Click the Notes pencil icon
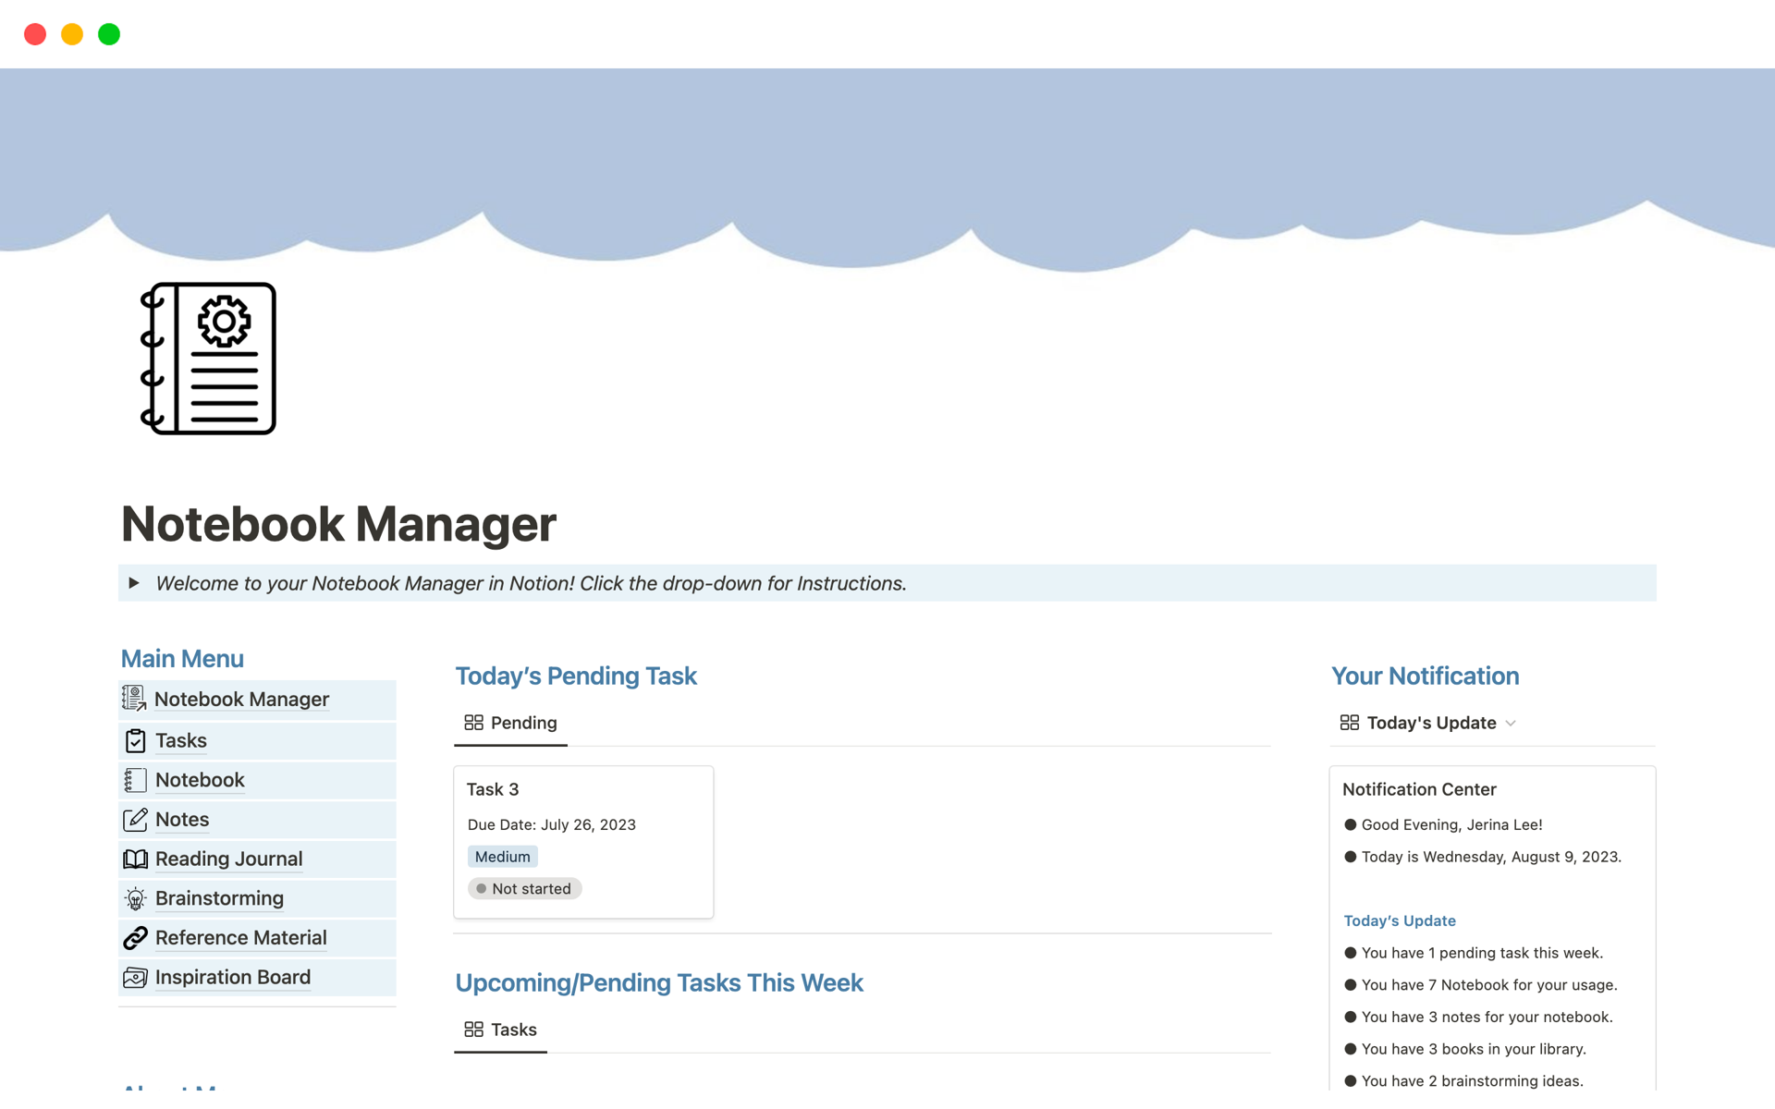The height and width of the screenshot is (1109, 1775). coord(135,820)
